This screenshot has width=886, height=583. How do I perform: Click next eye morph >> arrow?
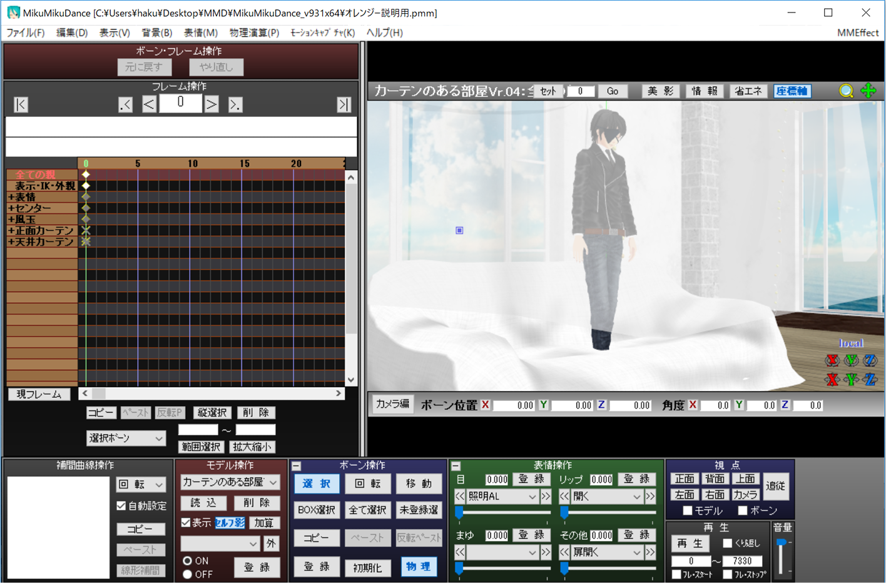pos(546,497)
